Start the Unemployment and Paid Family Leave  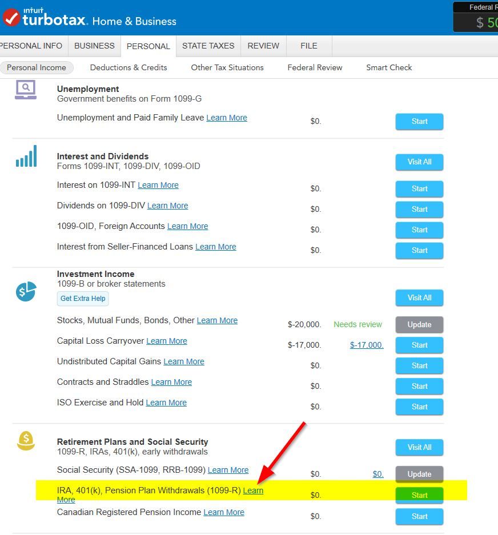click(419, 121)
